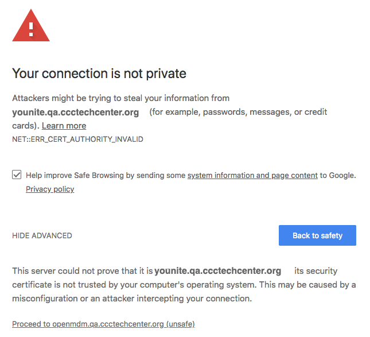The image size is (370, 337).
Task: Proceed to openmdm.qa.ccctechcenter.org (unsafe)
Action: coord(103,324)
